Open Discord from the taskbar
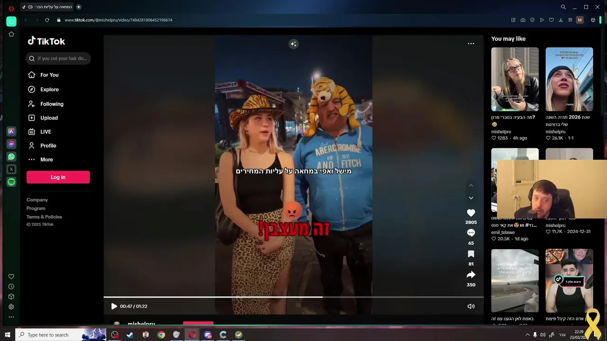This screenshot has height=341, width=607. point(208,335)
